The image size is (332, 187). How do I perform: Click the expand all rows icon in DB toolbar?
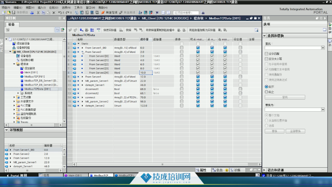click(x=92, y=30)
